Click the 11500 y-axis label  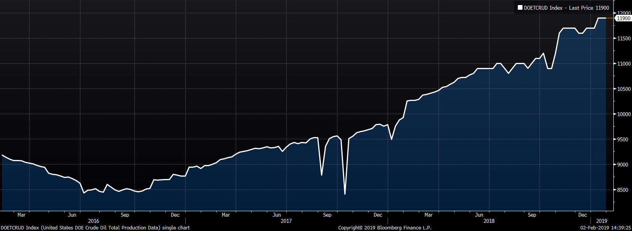pos(624,38)
